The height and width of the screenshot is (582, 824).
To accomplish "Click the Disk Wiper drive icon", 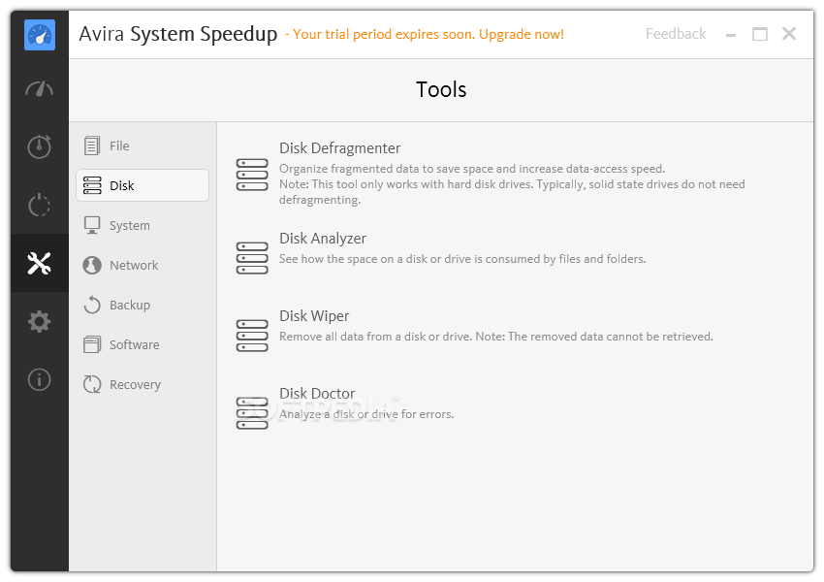I will tap(252, 336).
